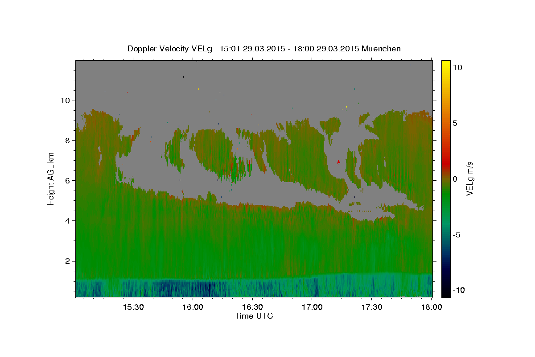
Task: Click the height tick label 10
Action: point(66,100)
